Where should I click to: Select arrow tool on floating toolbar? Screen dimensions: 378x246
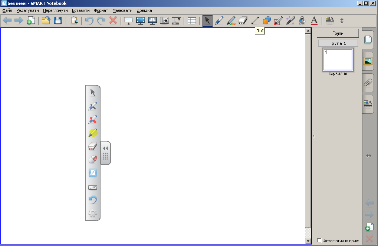(93, 92)
